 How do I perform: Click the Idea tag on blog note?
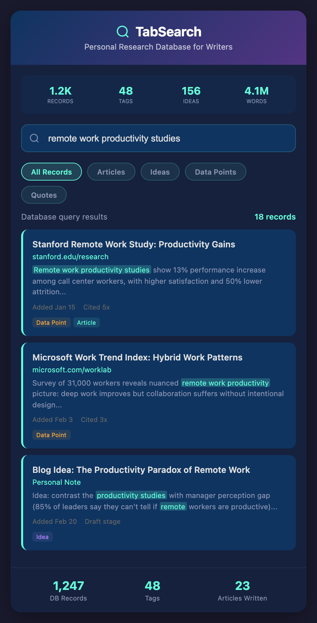pos(42,537)
